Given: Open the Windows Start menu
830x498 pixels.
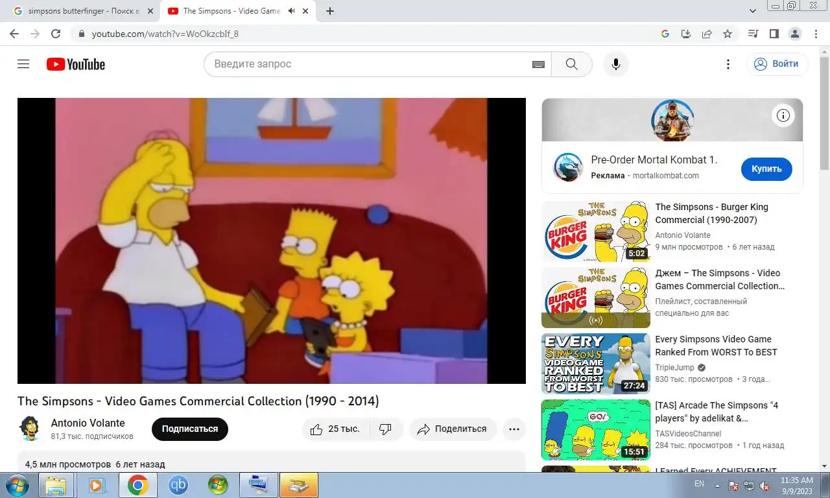Looking at the screenshot, I should (16, 485).
